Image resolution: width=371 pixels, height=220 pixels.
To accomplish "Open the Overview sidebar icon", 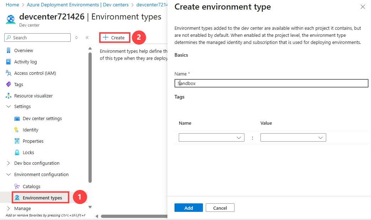I will coord(9,50).
